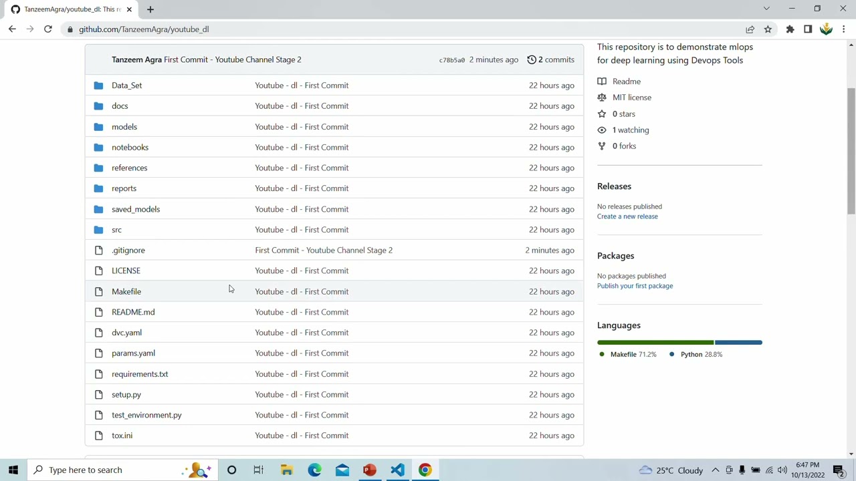Click the Data_Set folder icon
Screen dimensions: 856x481
[x=99, y=86]
